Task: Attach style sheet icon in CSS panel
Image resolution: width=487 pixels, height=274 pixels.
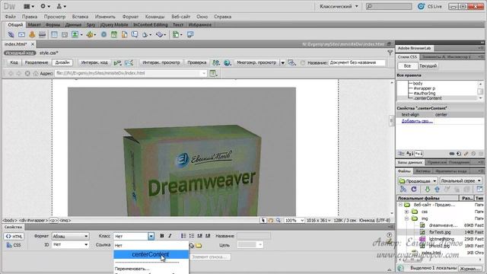Action: pyautogui.click(x=452, y=154)
